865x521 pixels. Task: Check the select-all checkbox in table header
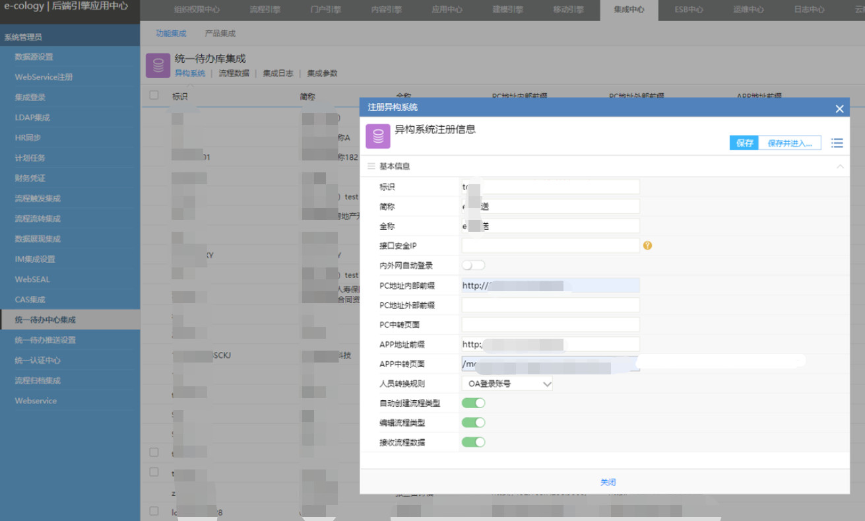coord(154,96)
